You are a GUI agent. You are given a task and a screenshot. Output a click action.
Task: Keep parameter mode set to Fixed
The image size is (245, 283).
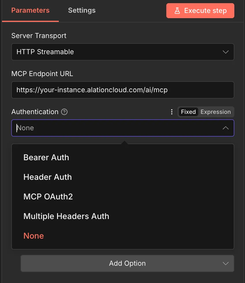(x=188, y=112)
